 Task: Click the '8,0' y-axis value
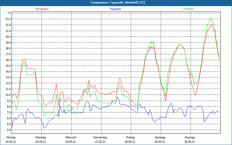[x=9, y=106]
